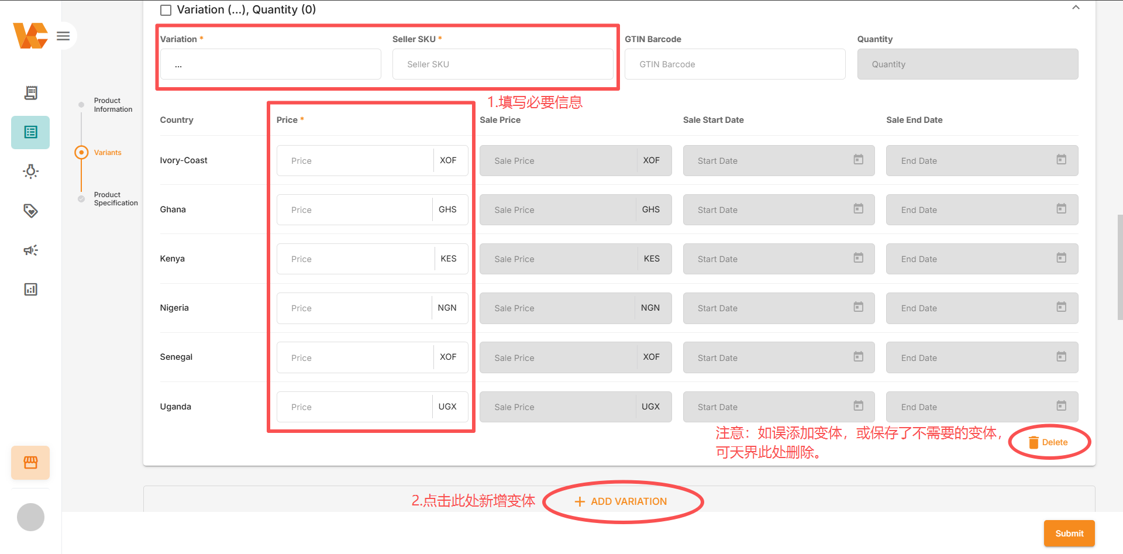Image resolution: width=1123 pixels, height=554 pixels.
Task: Open Ivory-Coast Start Date calendar icon
Action: tap(858, 160)
